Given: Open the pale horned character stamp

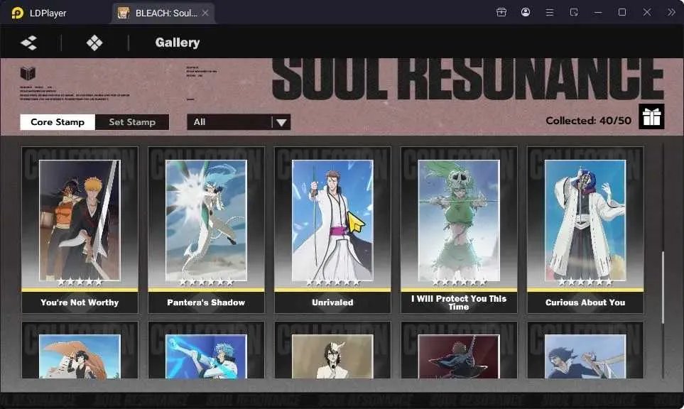Looking at the screenshot, I should point(332,356).
